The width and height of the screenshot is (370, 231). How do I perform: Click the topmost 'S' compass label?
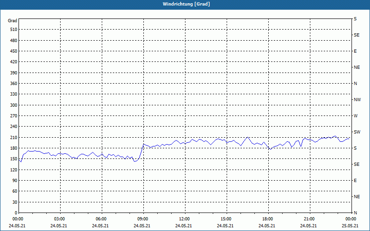point(355,19)
